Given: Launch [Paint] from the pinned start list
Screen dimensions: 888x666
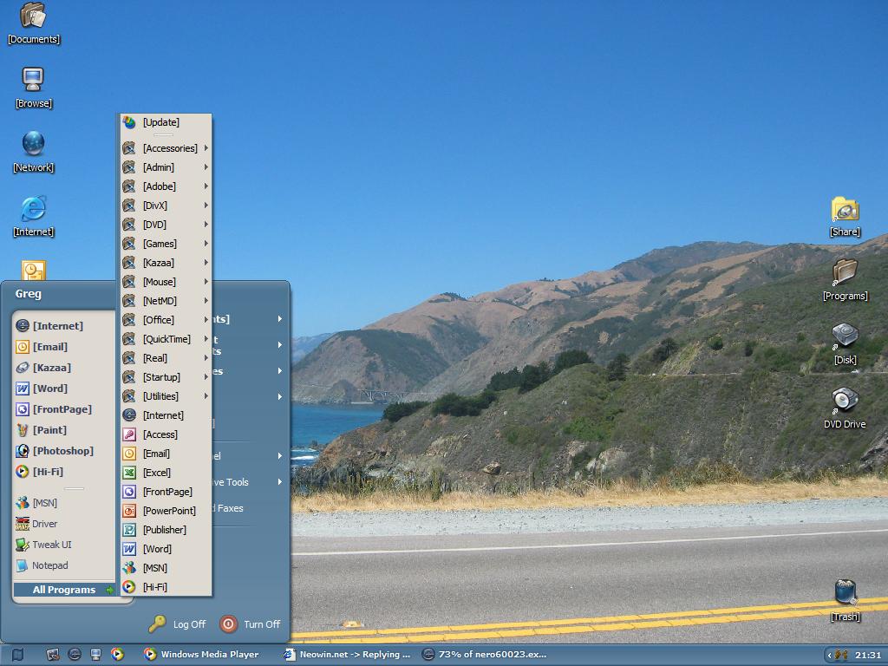Looking at the screenshot, I should click(x=63, y=430).
